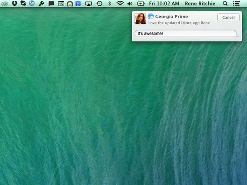
Task: Open the tunnel arch menu bar icon
Action: click(70, 4)
